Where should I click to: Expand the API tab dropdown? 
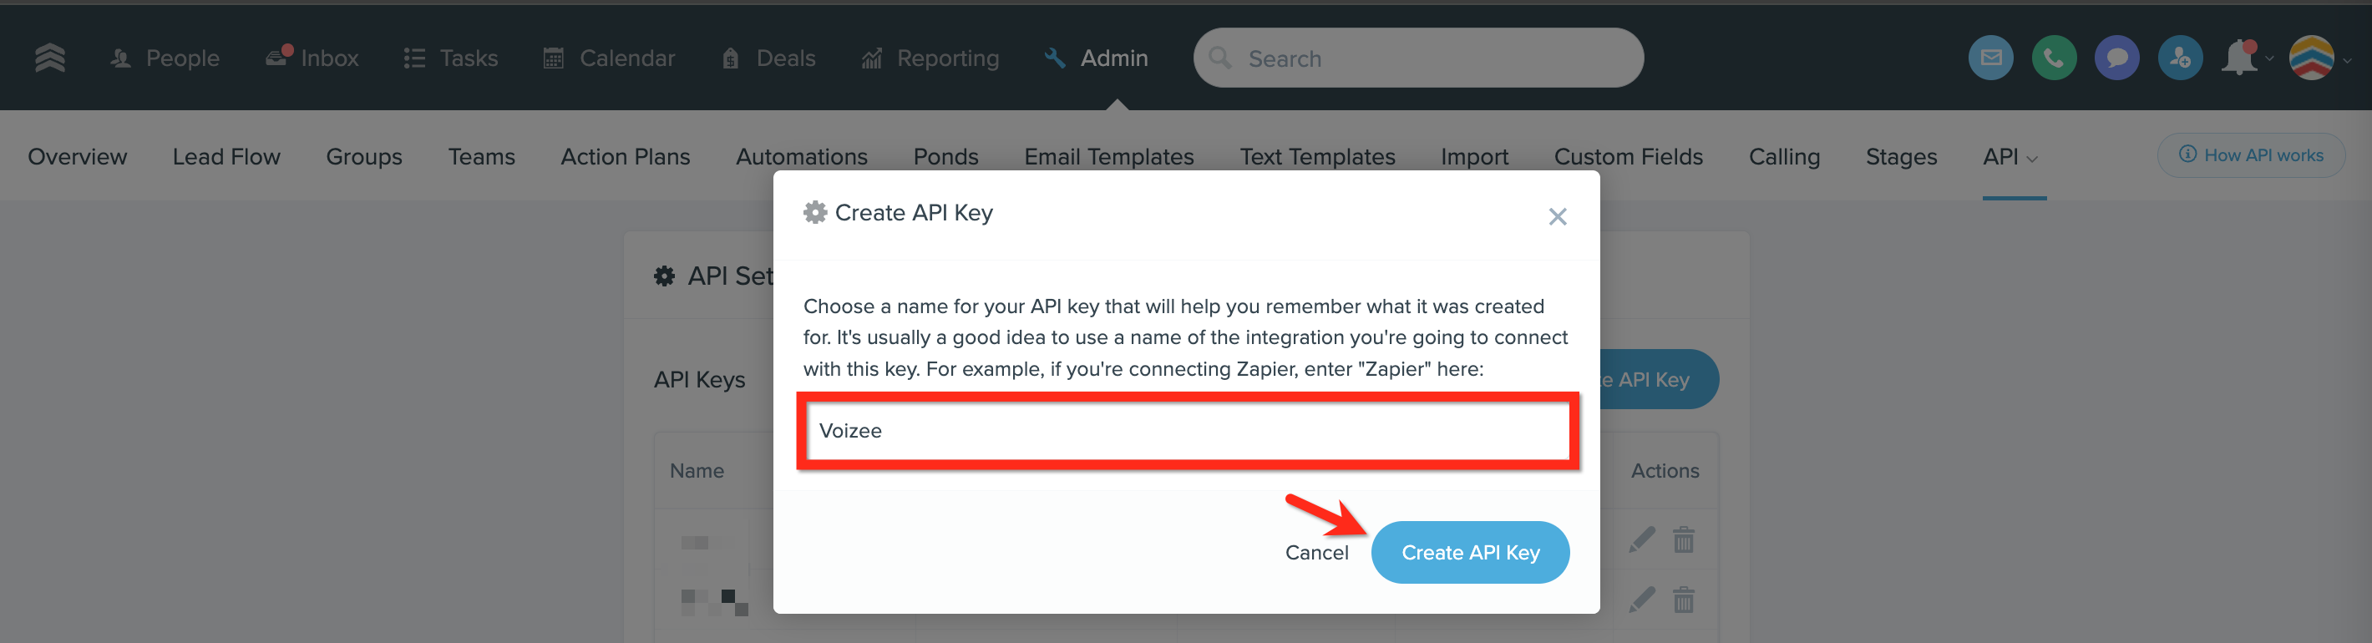click(x=2010, y=158)
